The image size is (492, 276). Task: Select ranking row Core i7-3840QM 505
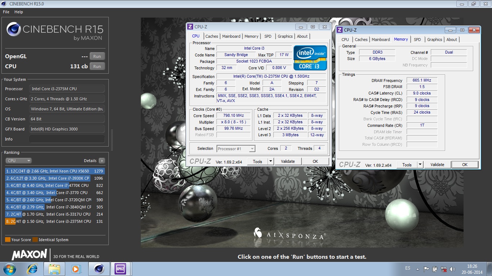coord(55,207)
